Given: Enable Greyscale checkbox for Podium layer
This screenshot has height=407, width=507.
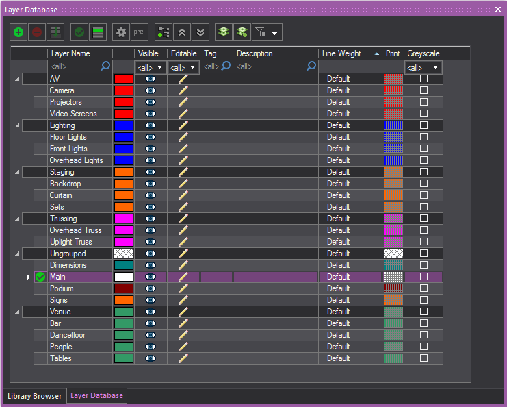Looking at the screenshot, I should coord(424,288).
